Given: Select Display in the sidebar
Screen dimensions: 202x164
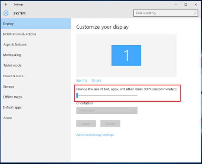Looking at the screenshot, I should coord(36,24).
